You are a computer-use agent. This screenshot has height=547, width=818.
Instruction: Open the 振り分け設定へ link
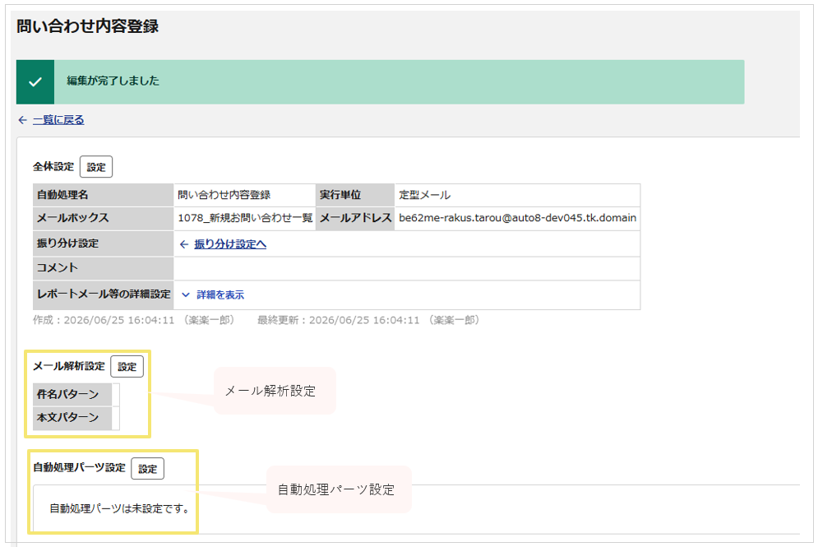(x=230, y=244)
